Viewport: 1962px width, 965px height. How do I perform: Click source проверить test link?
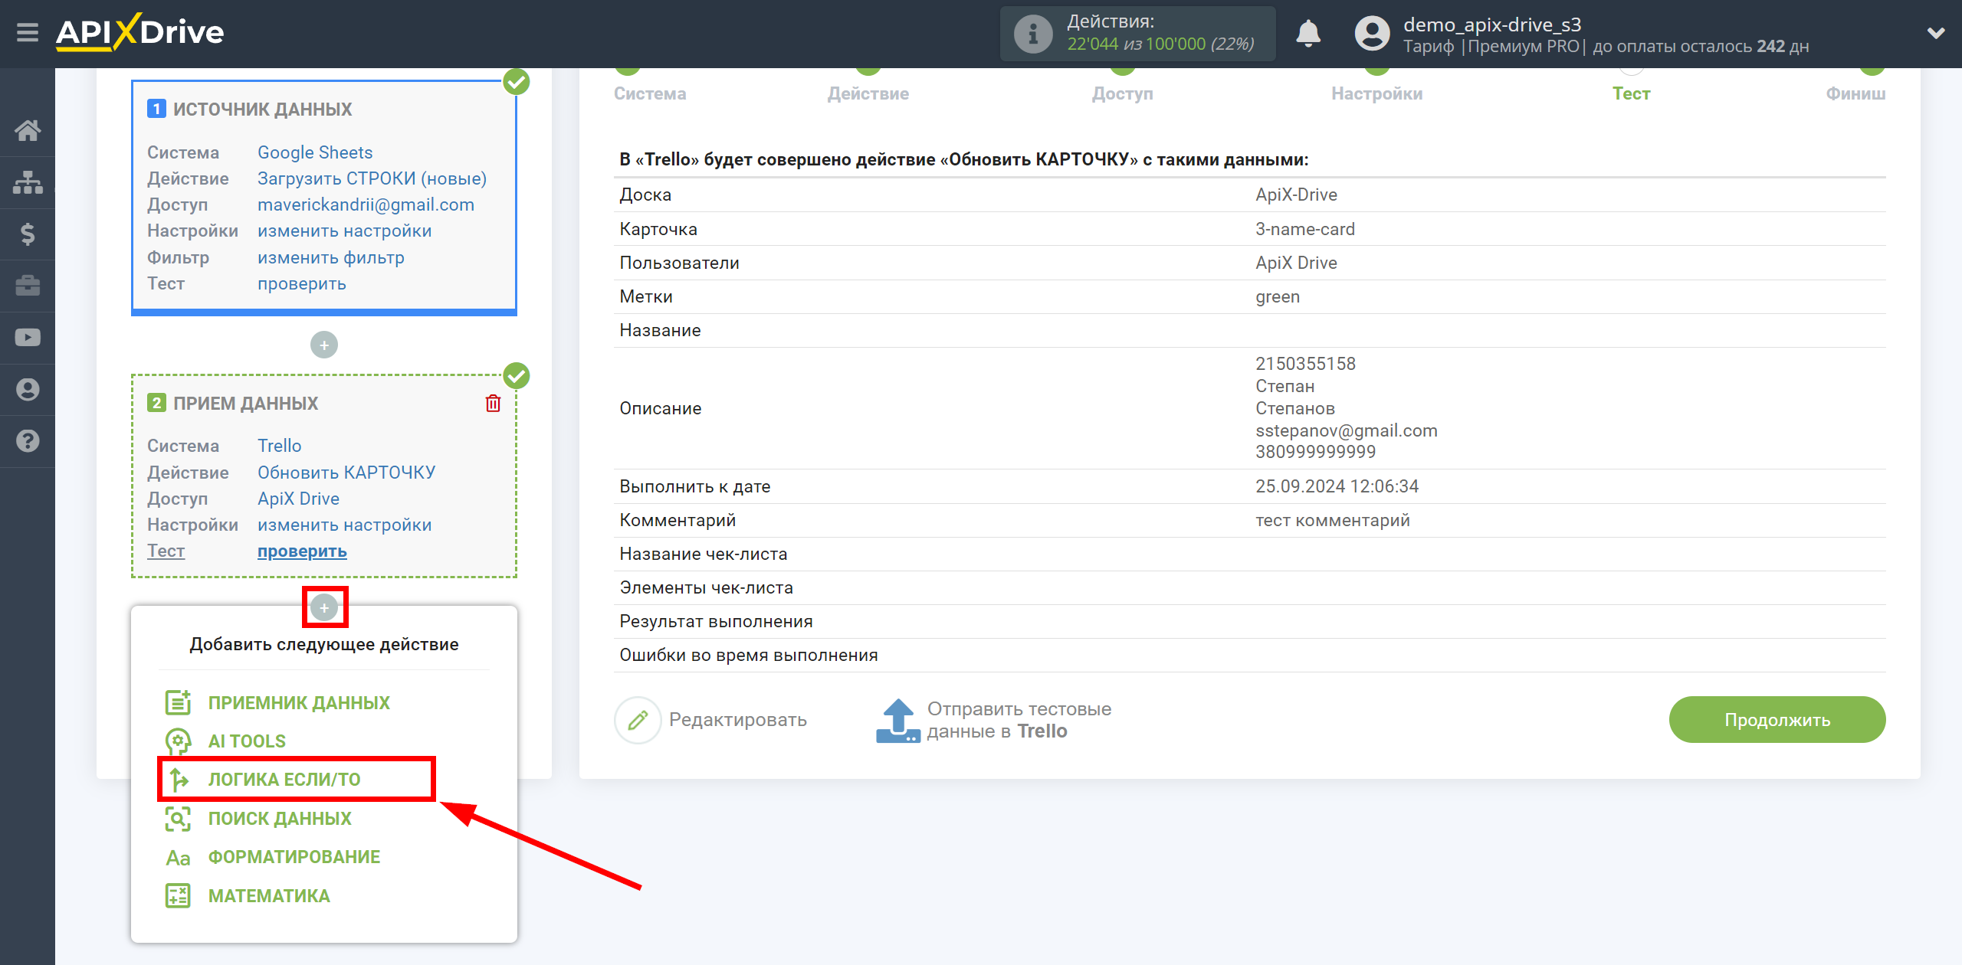tap(302, 283)
